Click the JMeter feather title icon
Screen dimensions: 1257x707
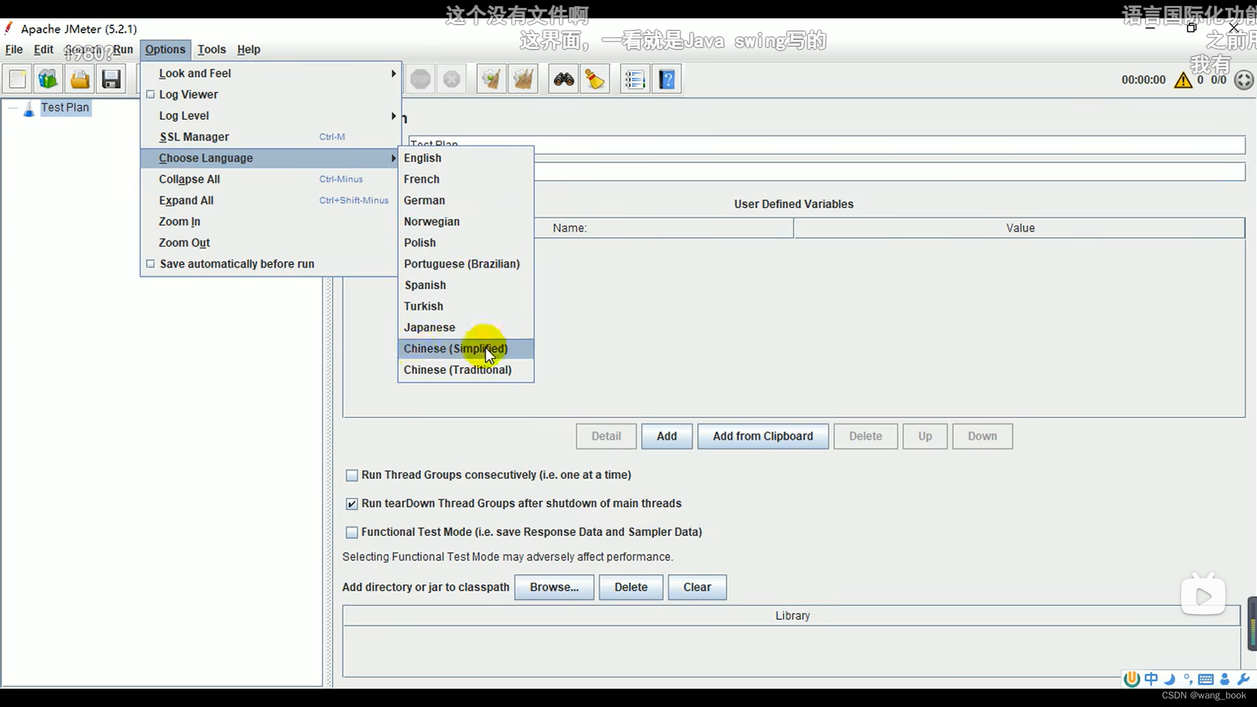[9, 27]
